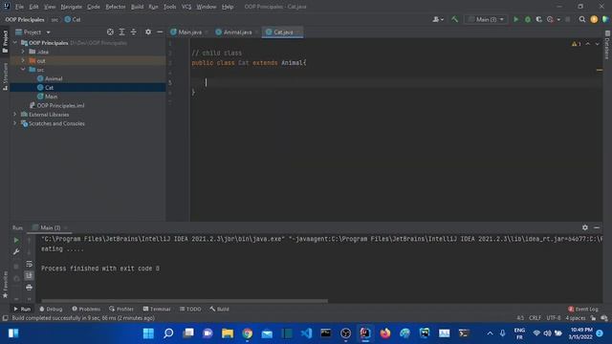Click the UTF-8 encoding status
Image resolution: width=612 pixels, height=344 pixels.
(553, 318)
